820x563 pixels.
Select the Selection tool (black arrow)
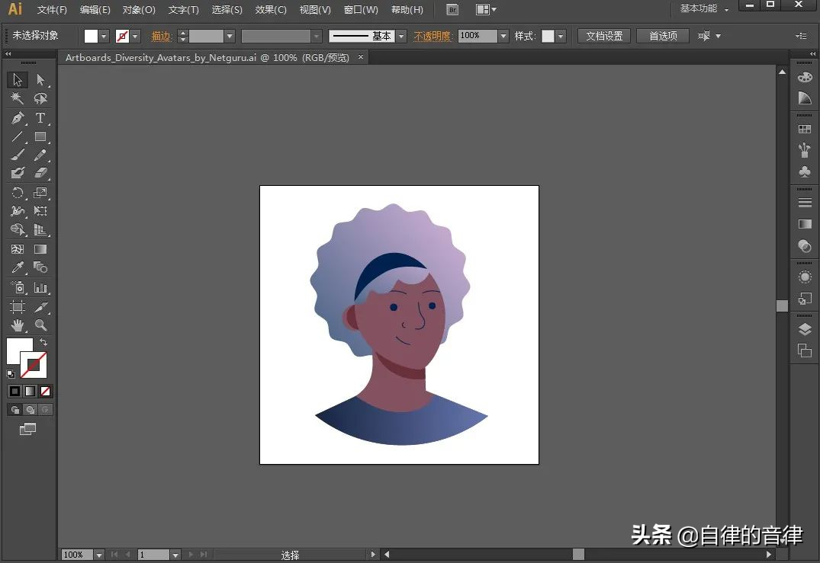(x=18, y=79)
